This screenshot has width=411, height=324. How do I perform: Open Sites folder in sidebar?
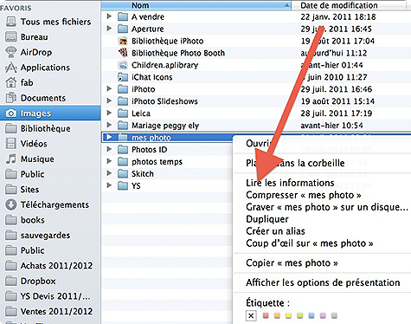click(22, 190)
